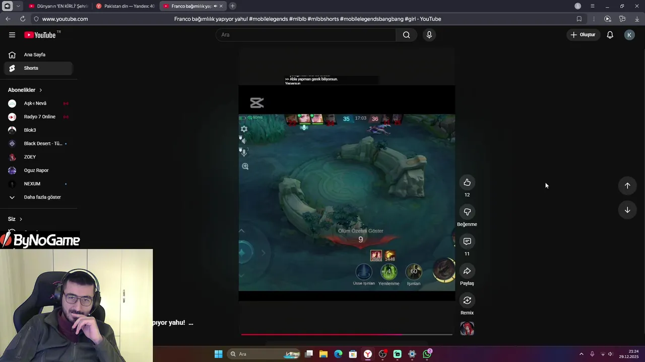Share the Short via Paylaş
645x362 pixels.
(467, 271)
